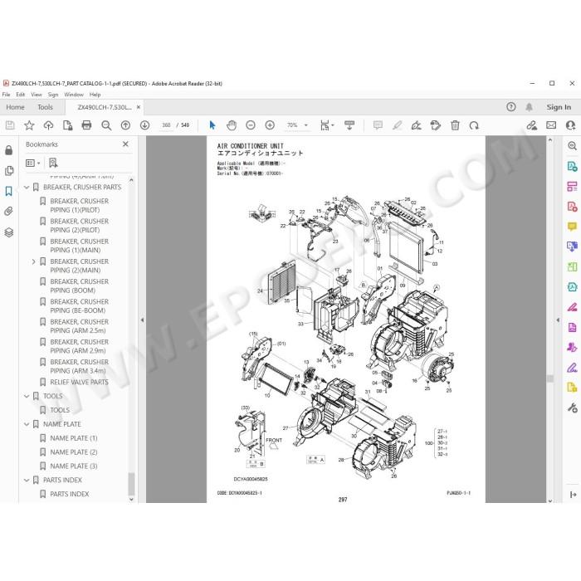Collapse the TOOLS bookmark group
This screenshot has width=581, height=581.
(27, 397)
